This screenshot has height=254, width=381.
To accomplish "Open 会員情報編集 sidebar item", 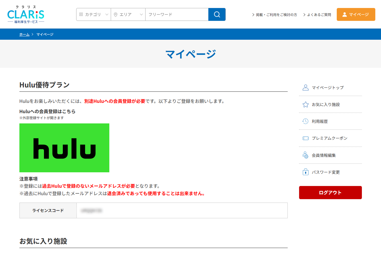I will tap(330, 155).
